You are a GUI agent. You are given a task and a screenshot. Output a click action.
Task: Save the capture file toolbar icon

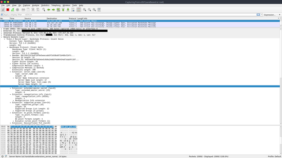(x=28, y=10)
